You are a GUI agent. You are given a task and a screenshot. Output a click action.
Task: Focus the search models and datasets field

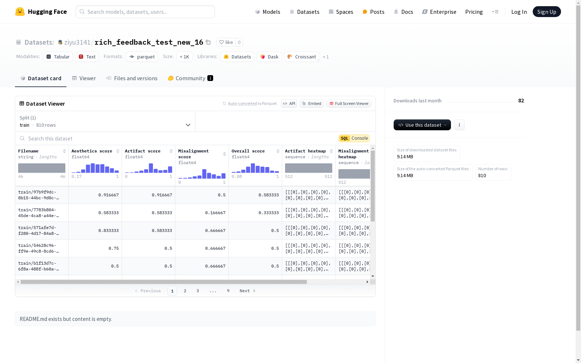coord(145,12)
